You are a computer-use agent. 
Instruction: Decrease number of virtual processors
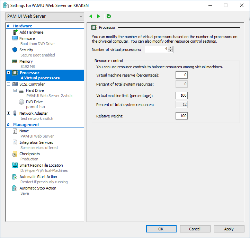[170, 51]
